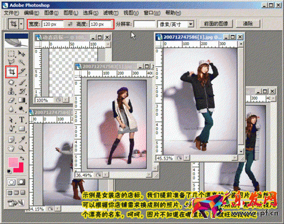Swap foreground and background colors
Image resolution: width=284 pixels, height=224 pixels.
(x=22, y=158)
